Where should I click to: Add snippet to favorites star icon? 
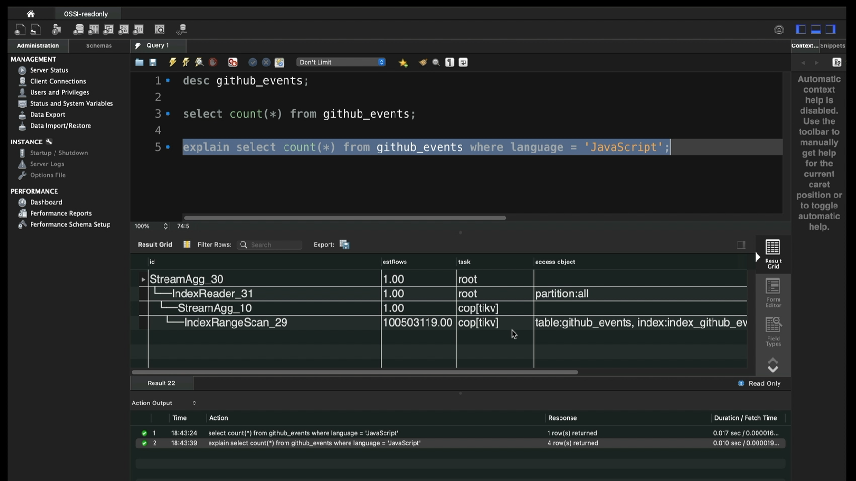[x=403, y=63]
